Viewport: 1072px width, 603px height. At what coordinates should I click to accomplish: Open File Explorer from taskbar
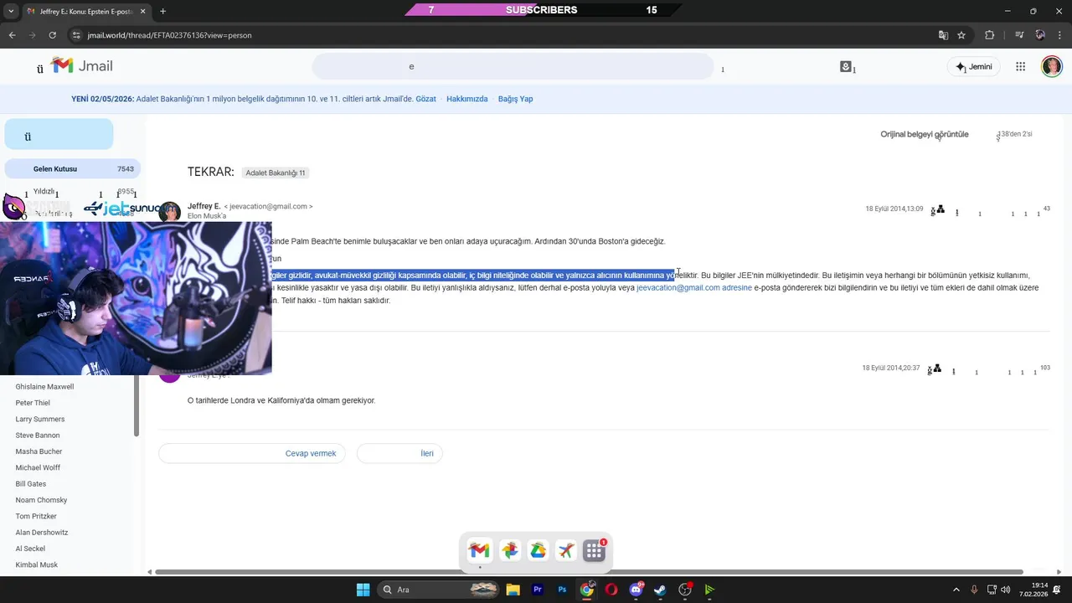pyautogui.click(x=513, y=590)
